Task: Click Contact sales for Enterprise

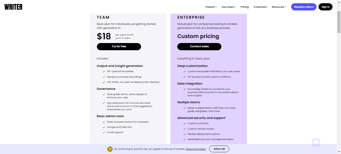Action: [199, 47]
